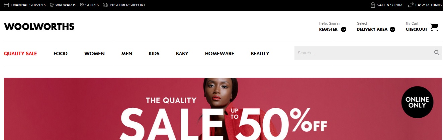The height and width of the screenshot is (140, 443).
Task: Select the Women category
Action: pos(94,53)
